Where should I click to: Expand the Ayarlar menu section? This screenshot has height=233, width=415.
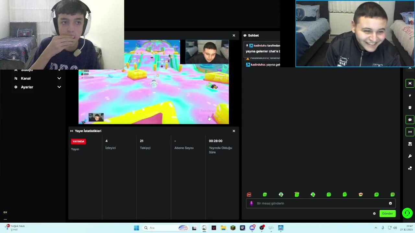click(x=59, y=87)
